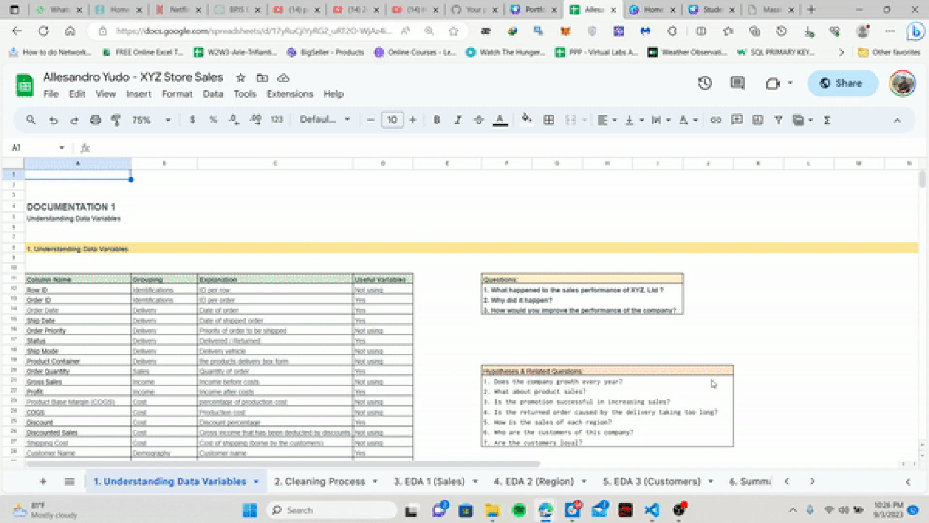Create a filter

779,120
